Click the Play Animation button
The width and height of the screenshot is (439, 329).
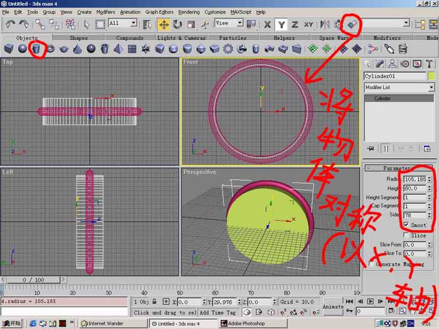[370, 301]
